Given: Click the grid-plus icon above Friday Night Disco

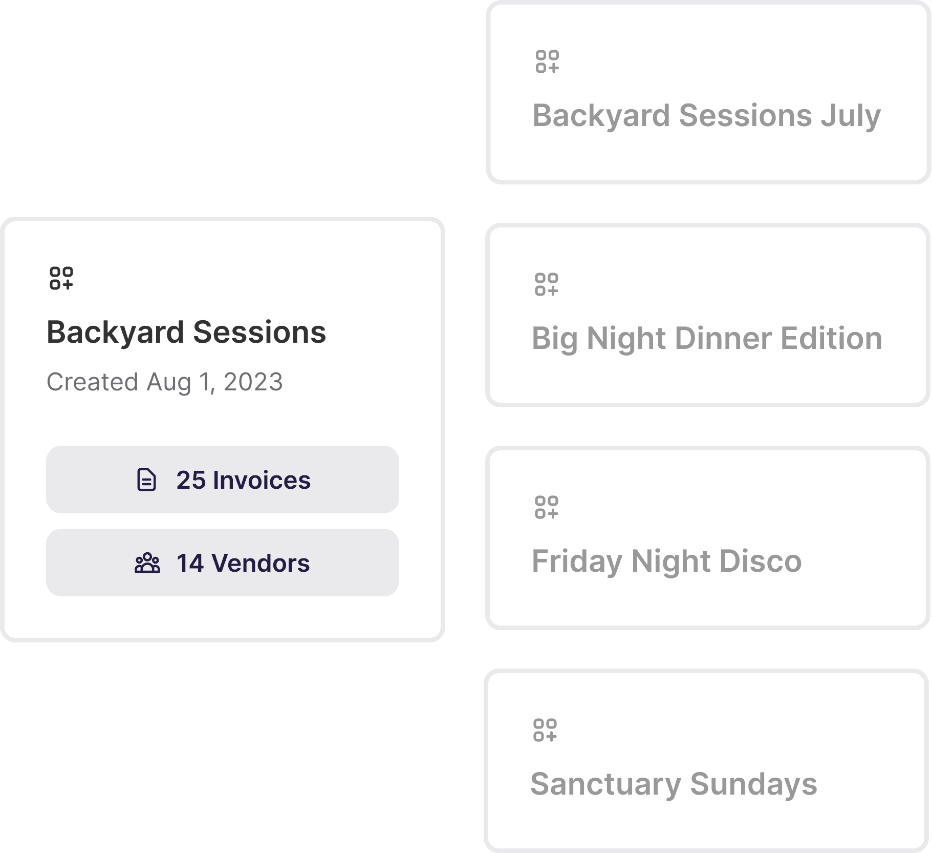Looking at the screenshot, I should pyautogui.click(x=546, y=507).
